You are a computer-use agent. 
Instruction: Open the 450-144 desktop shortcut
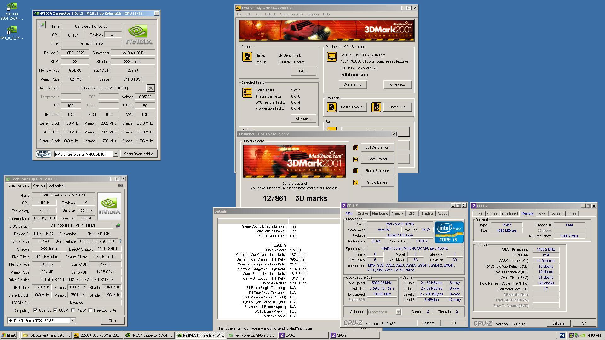click(x=12, y=12)
